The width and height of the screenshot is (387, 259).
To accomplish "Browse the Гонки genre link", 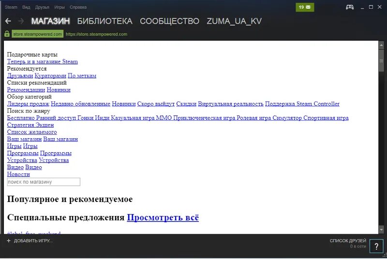I will (x=86, y=118).
